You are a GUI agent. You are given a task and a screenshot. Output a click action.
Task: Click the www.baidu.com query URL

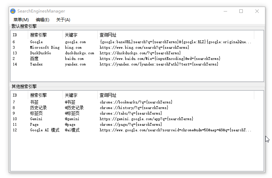coord(160,59)
